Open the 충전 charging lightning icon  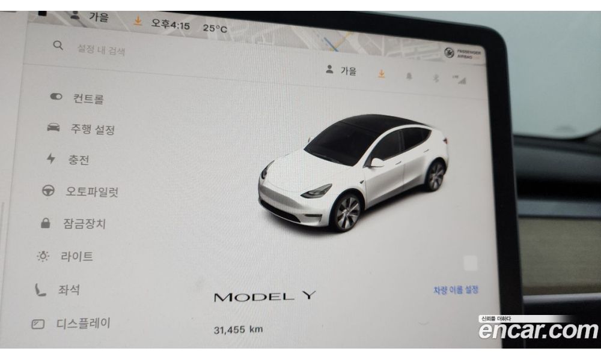coord(50,158)
